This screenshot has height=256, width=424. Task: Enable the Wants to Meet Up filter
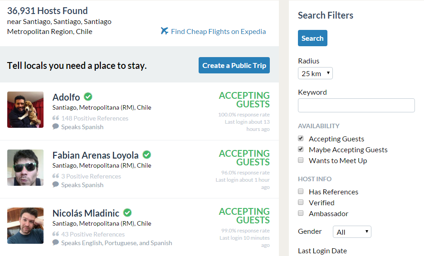(x=301, y=160)
